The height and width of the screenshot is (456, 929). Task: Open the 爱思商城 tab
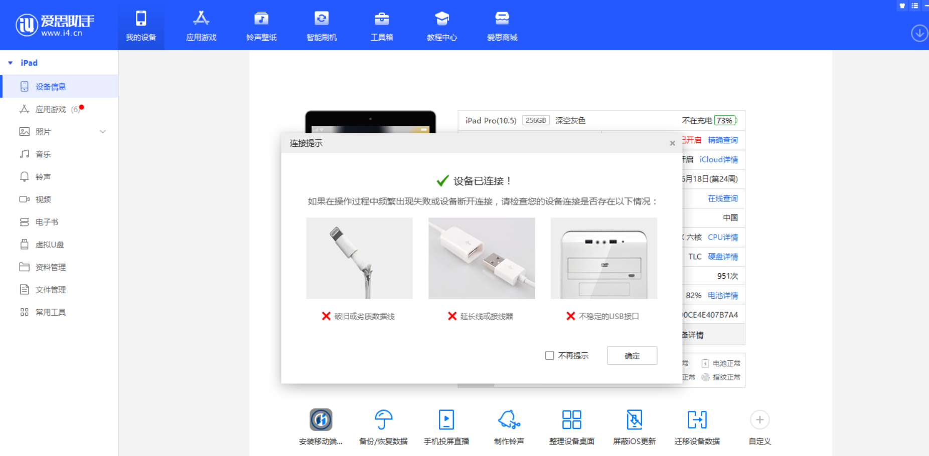click(502, 26)
